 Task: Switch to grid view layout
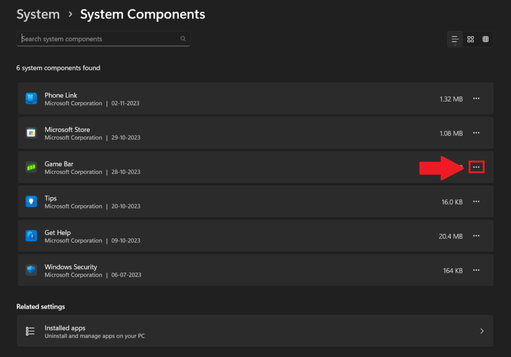471,39
